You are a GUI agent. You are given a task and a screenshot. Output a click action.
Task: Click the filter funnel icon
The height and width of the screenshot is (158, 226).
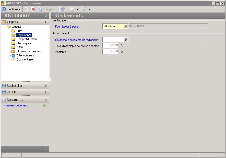[x=84, y=9]
